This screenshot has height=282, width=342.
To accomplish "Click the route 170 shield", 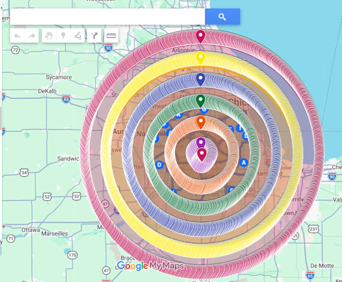I will pos(72,255).
